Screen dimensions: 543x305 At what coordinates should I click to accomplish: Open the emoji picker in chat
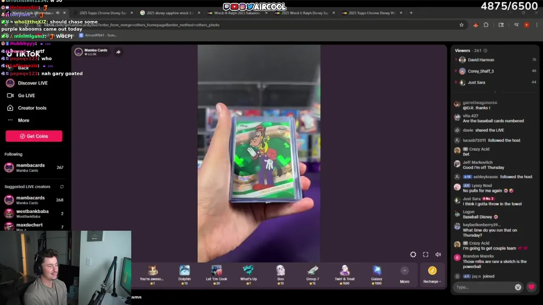click(x=518, y=287)
